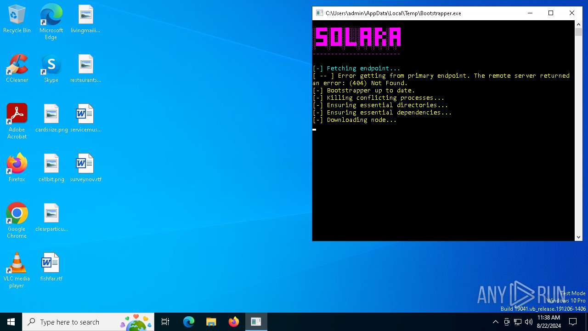The height and width of the screenshot is (331, 588).
Task: Minimize the Bootstrapper.exe console window
Action: click(530, 13)
